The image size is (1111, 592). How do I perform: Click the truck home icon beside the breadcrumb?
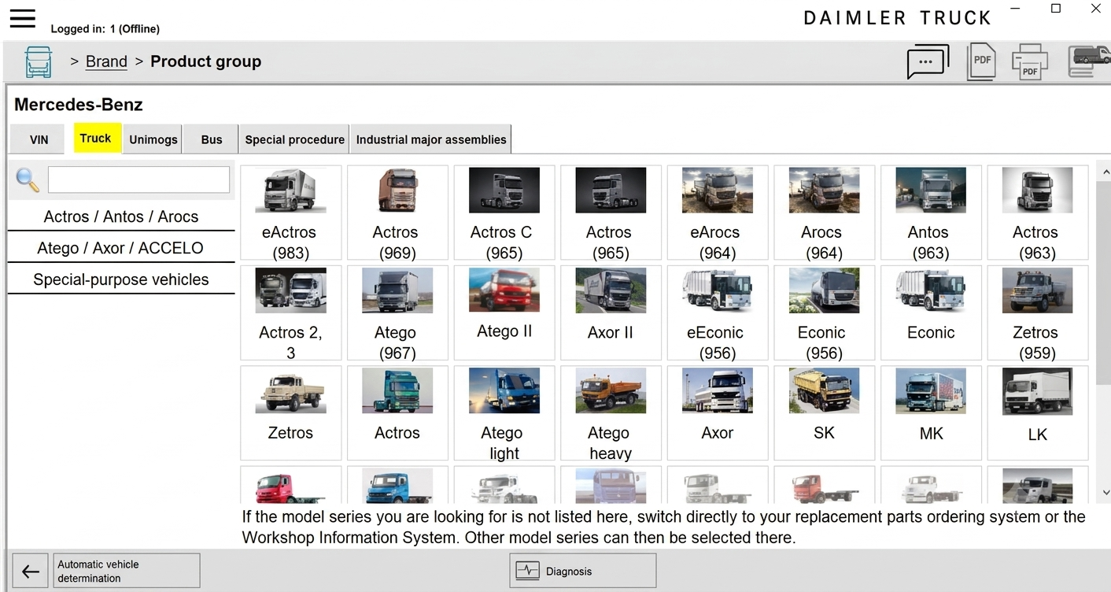pos(38,61)
